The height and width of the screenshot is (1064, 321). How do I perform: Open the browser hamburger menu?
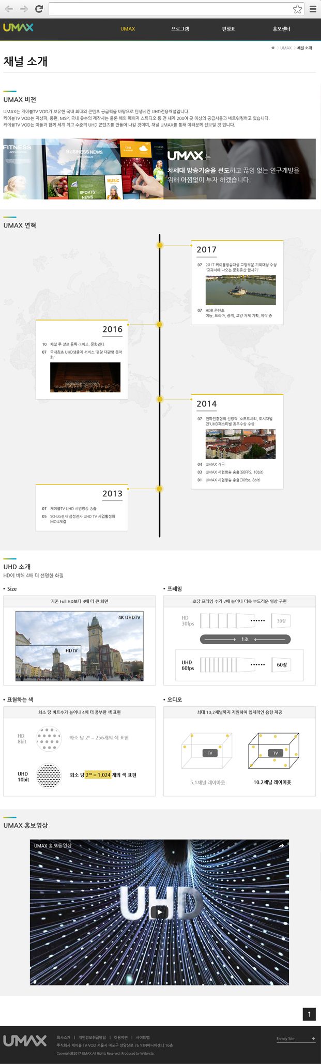click(313, 9)
